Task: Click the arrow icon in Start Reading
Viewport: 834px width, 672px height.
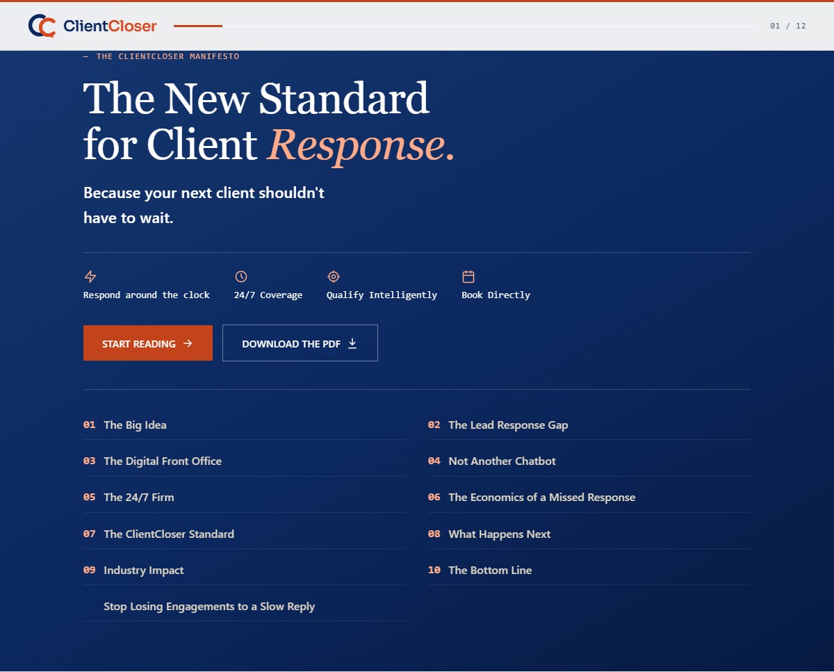Action: [x=188, y=343]
